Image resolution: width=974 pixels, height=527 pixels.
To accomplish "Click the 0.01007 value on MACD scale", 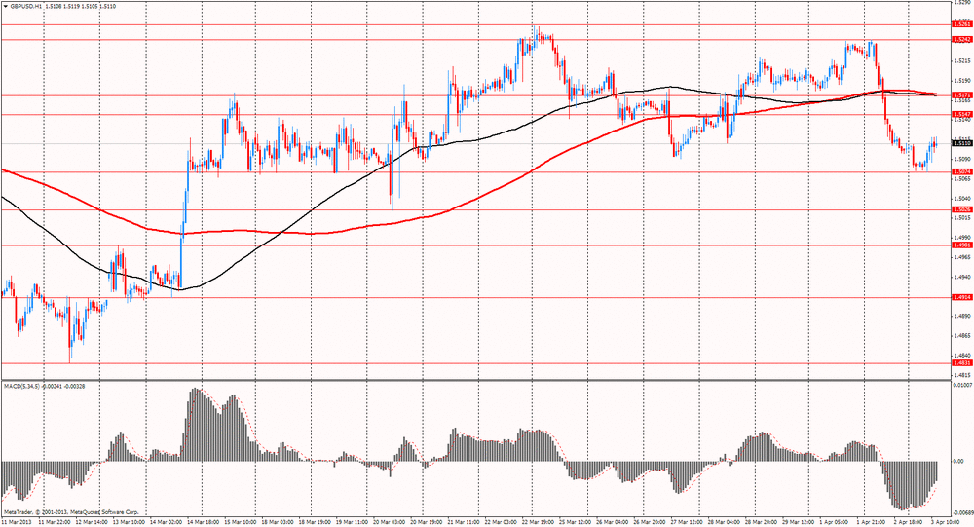I will (x=962, y=386).
